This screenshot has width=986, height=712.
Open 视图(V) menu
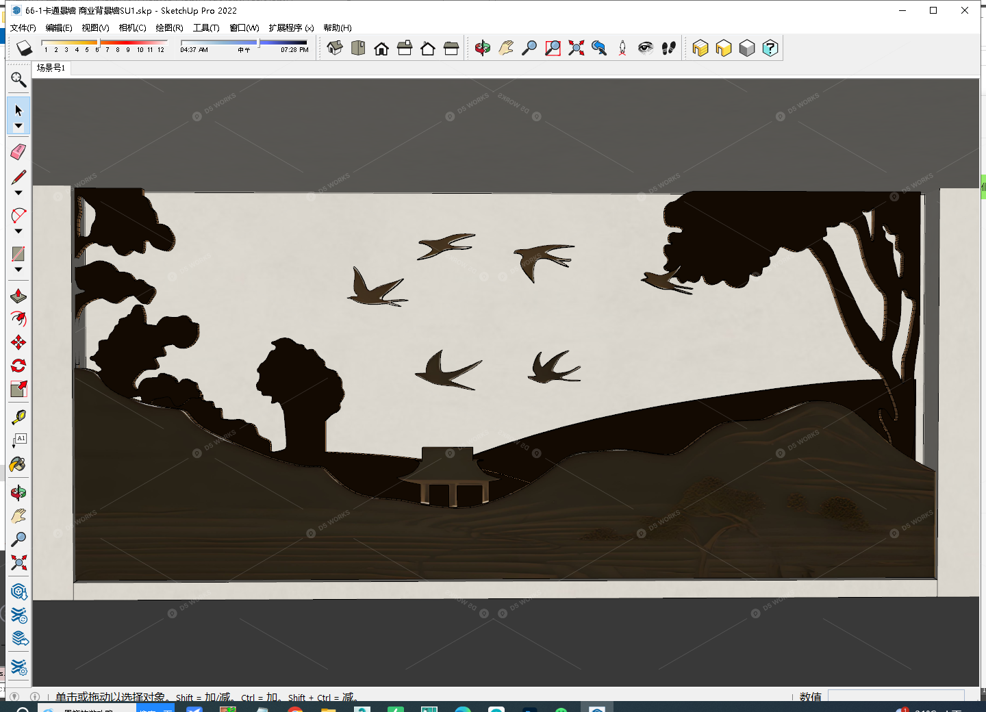click(95, 28)
